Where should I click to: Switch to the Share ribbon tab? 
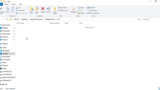14,4
